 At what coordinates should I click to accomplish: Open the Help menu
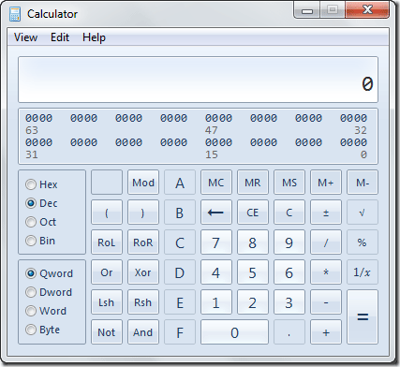94,37
